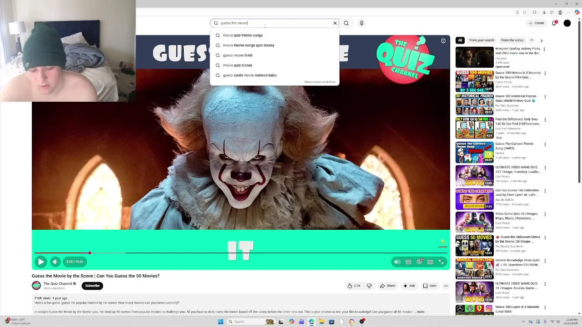Open more actions menu beside Save
582x327 pixels.
tap(446, 286)
